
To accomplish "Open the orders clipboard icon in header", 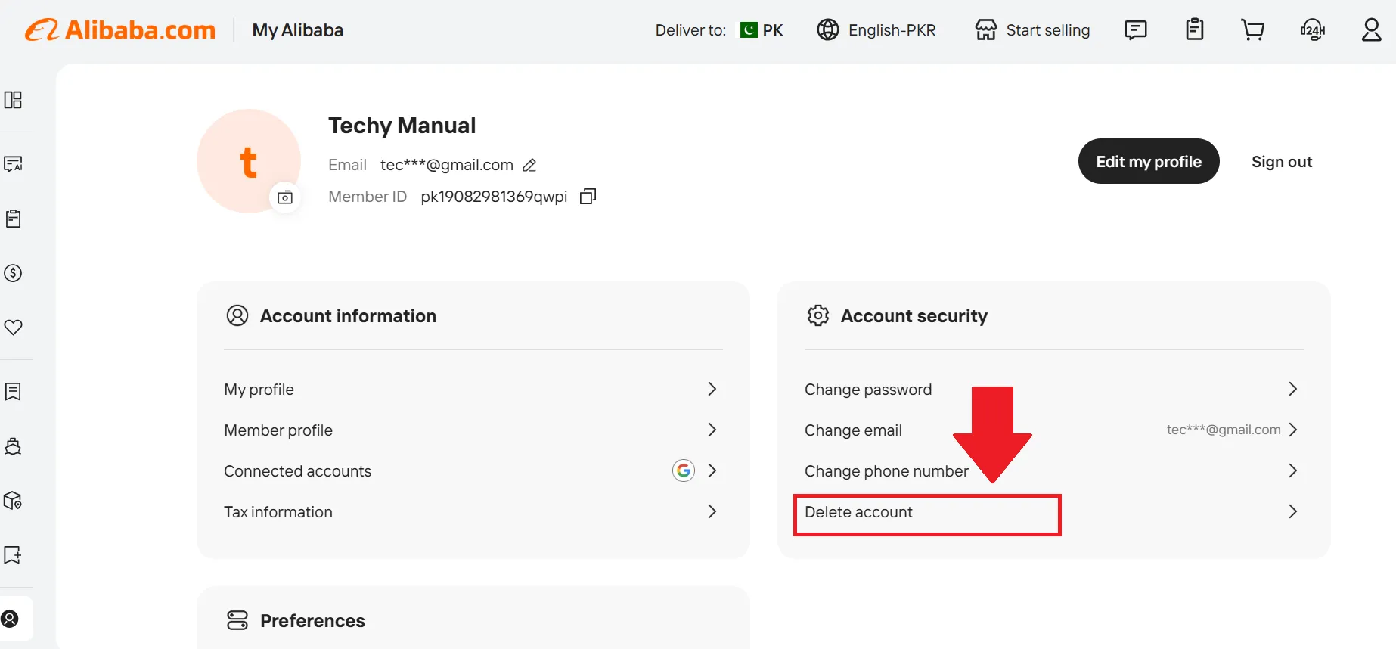I will tap(1195, 29).
